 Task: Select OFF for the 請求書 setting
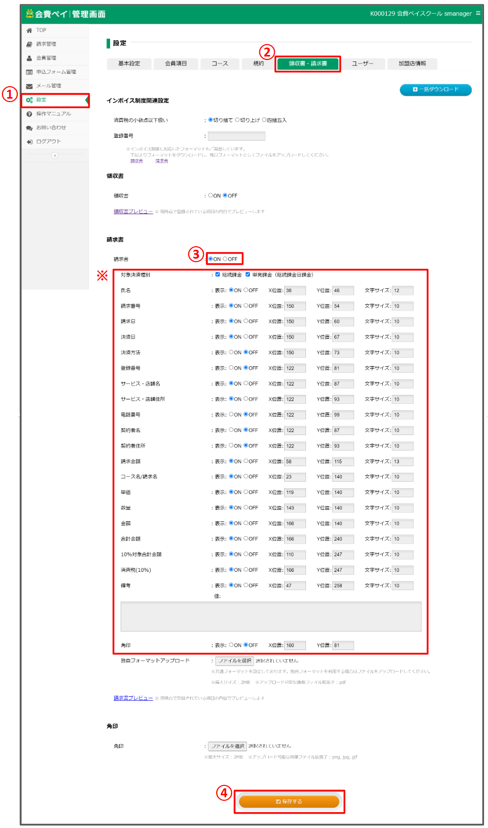[225, 259]
